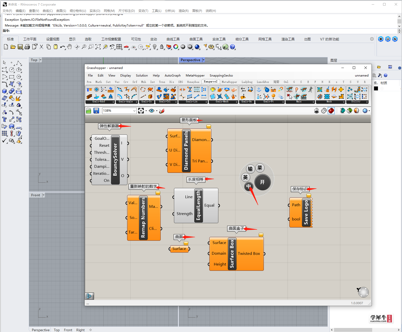Toggle red shaded preview mode button

(331, 111)
